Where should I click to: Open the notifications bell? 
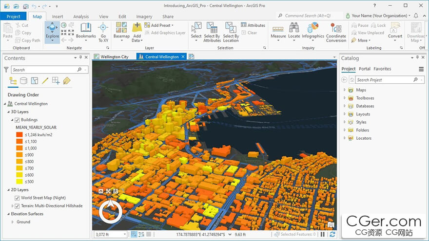(416, 16)
